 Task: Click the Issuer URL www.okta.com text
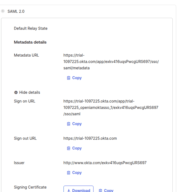[105, 163]
